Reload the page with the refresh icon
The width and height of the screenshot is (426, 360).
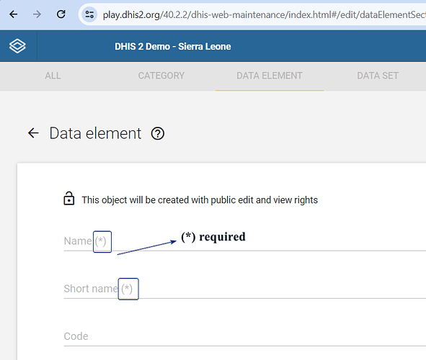61,14
